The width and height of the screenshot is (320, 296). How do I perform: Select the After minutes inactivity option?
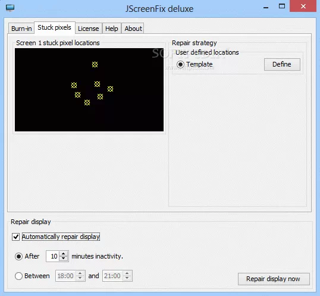(x=19, y=256)
